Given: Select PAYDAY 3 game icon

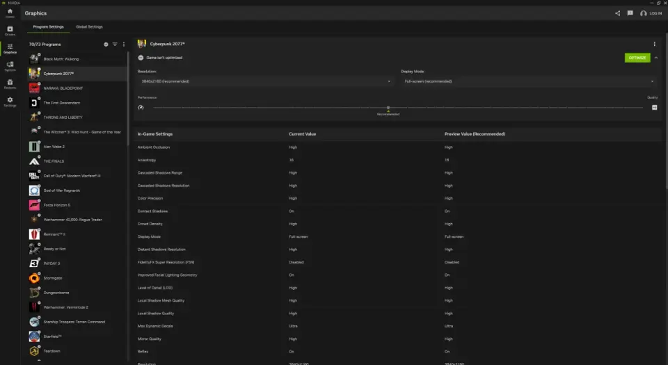Looking at the screenshot, I should (34, 263).
